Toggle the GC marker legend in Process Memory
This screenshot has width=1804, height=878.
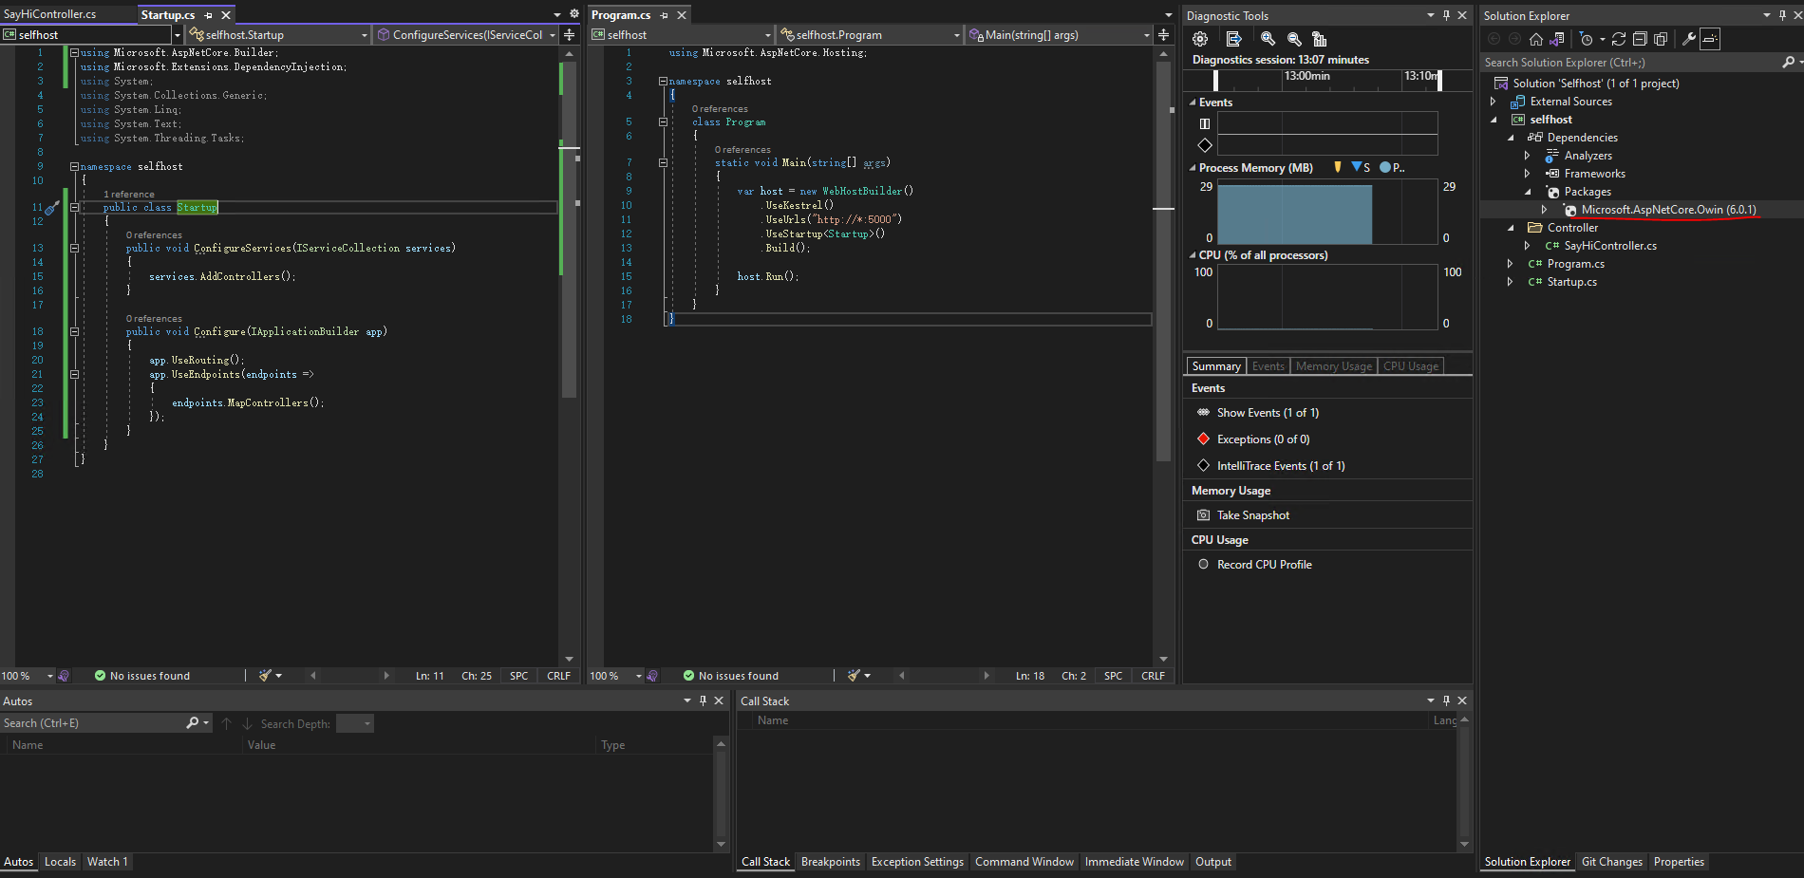[1338, 167]
